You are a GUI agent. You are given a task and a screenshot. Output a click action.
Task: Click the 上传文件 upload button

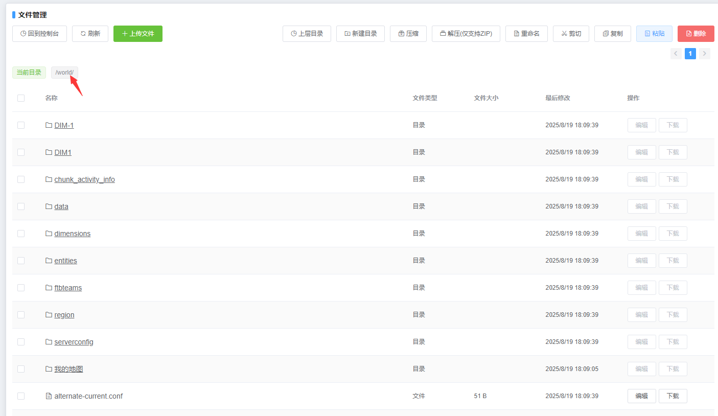[x=137, y=34]
